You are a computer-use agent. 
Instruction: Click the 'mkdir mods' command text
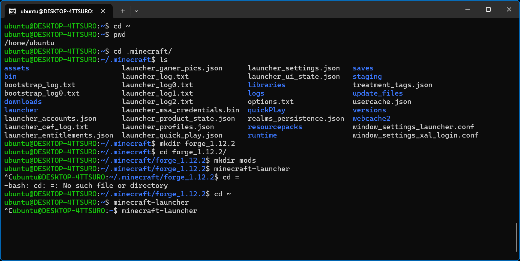click(x=235, y=161)
